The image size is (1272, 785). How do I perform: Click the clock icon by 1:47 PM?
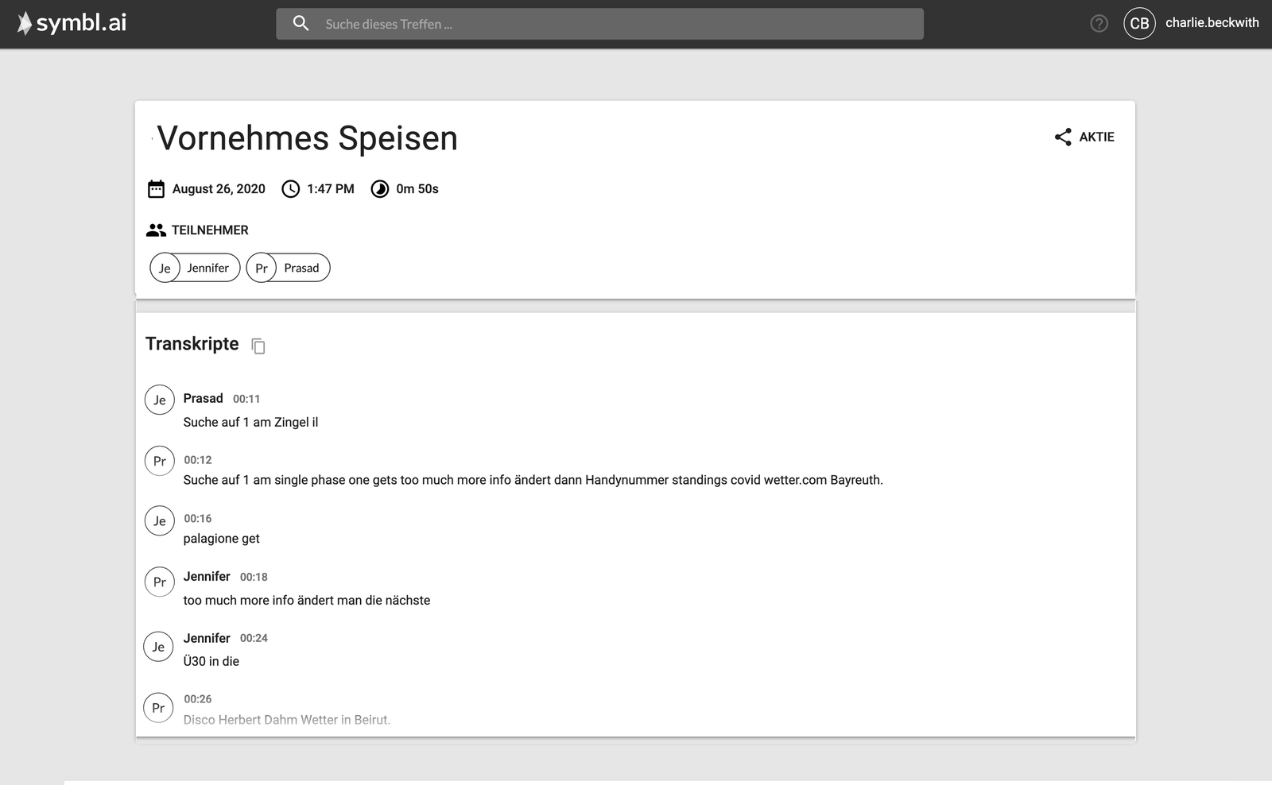(x=291, y=189)
